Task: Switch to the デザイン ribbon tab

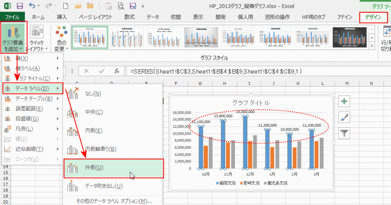Action: click(x=373, y=17)
